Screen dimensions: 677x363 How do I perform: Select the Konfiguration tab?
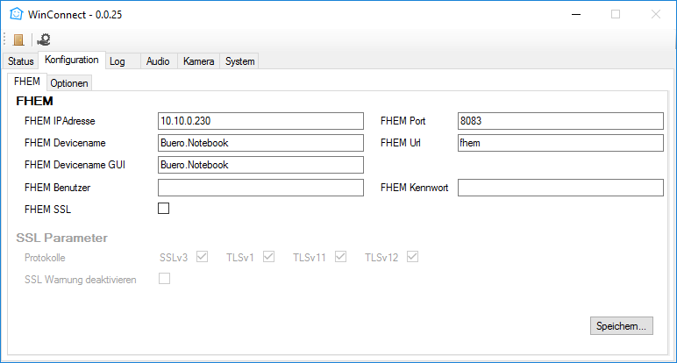pyautogui.click(x=72, y=60)
